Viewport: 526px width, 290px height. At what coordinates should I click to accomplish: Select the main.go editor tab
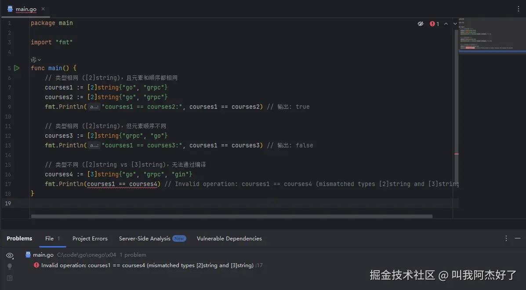coord(25,9)
